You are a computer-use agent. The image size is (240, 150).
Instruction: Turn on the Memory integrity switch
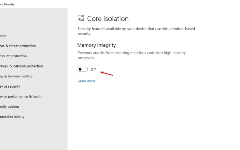(83, 69)
